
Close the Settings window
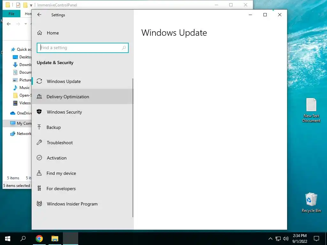pyautogui.click(x=280, y=15)
